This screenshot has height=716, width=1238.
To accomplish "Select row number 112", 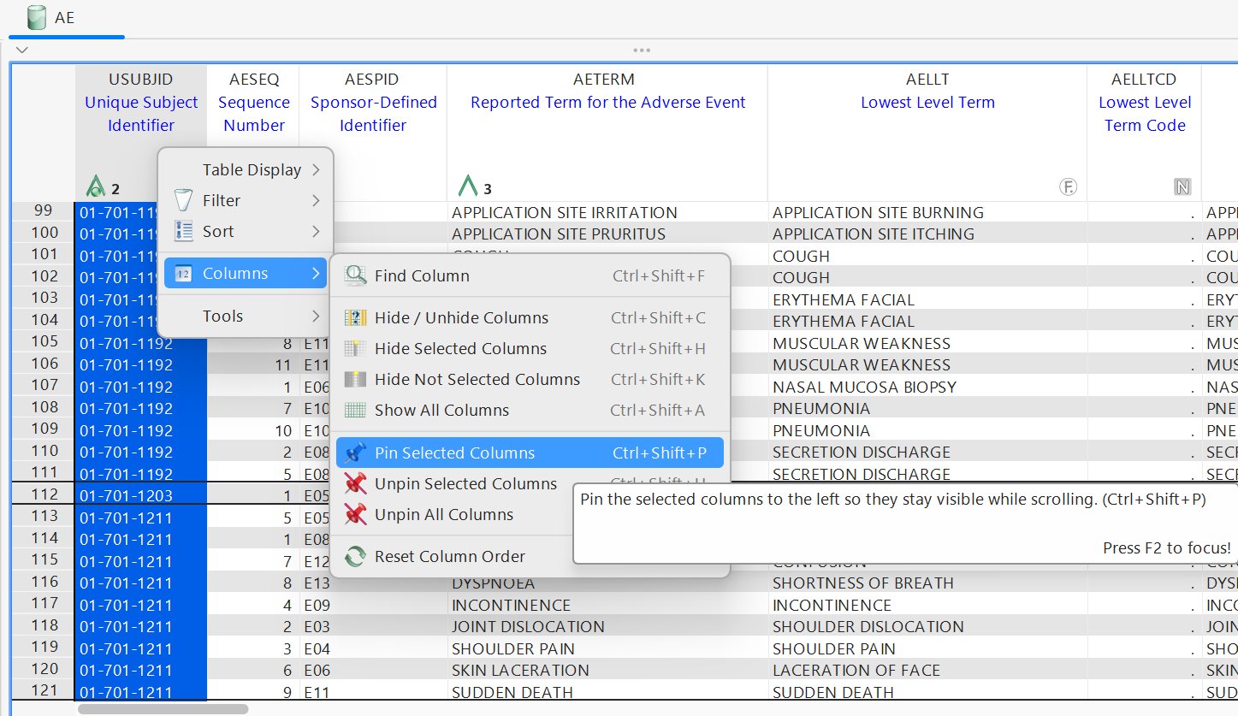I will pos(43,494).
